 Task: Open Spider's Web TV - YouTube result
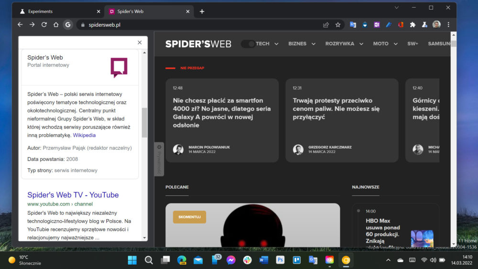(73, 194)
